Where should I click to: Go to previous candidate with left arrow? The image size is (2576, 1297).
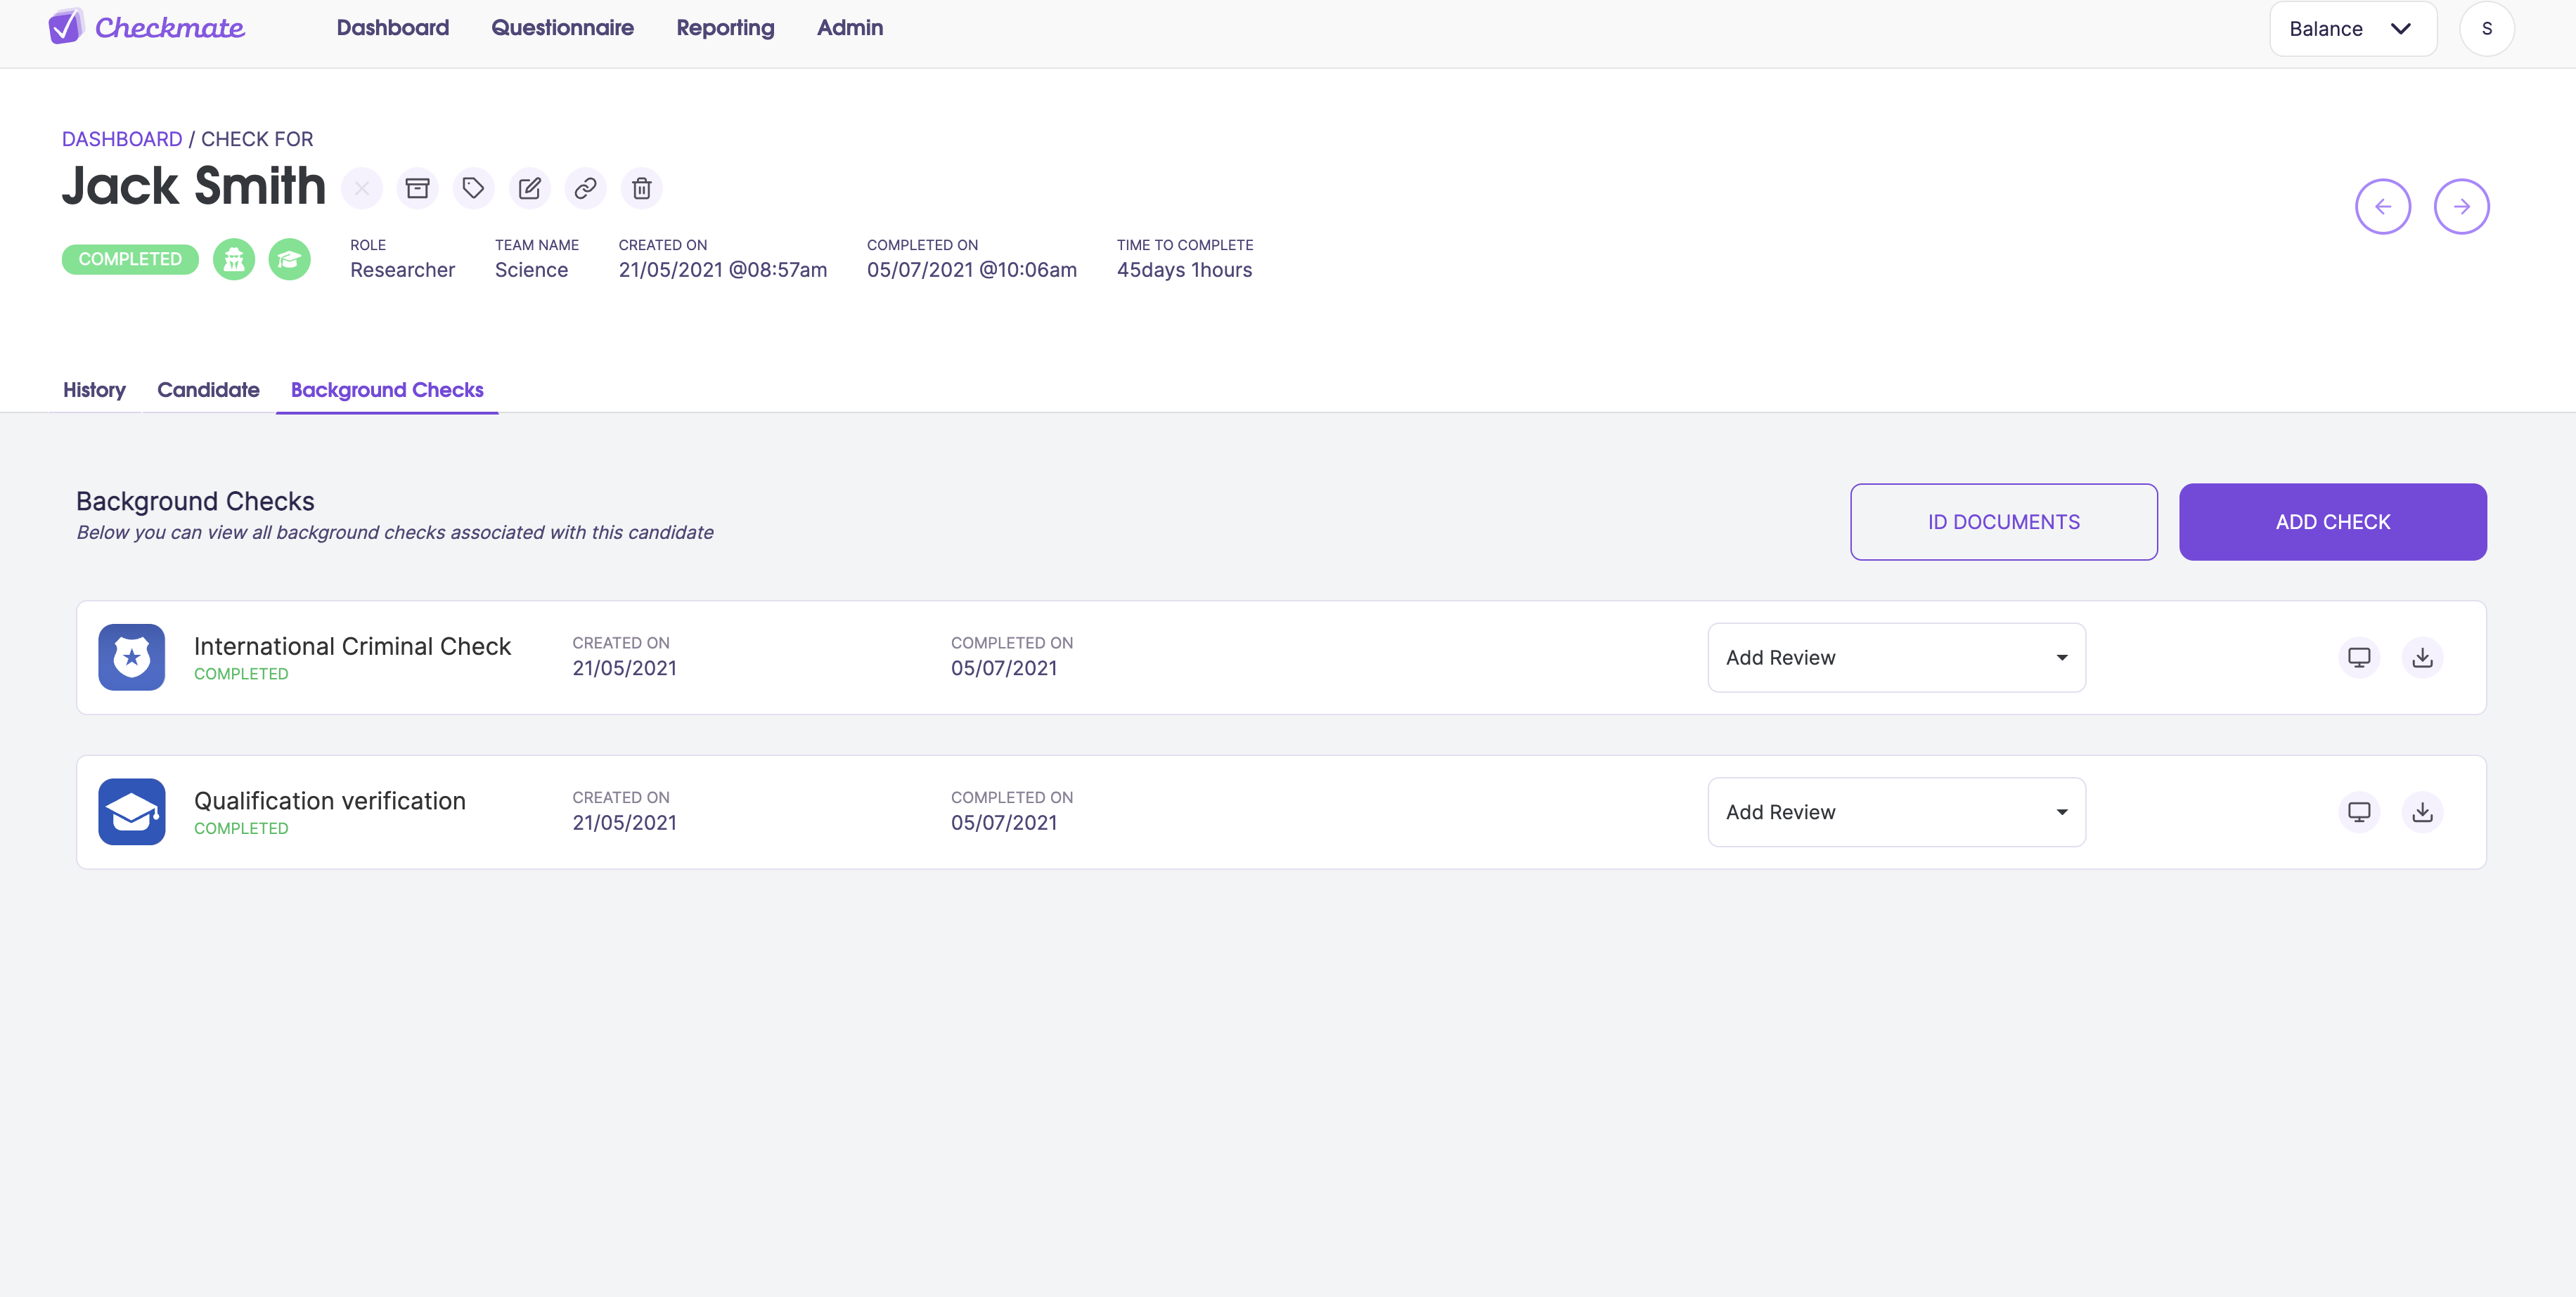[x=2383, y=207]
